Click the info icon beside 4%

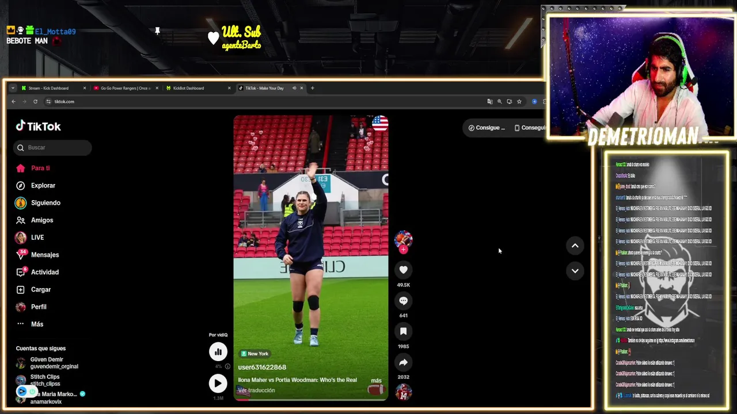227,366
